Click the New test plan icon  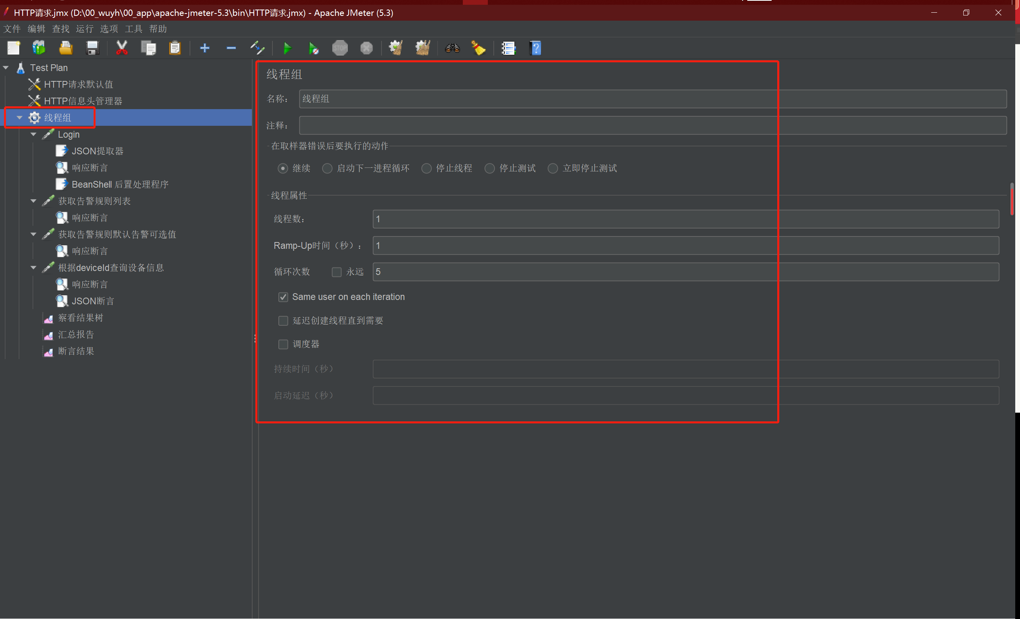pyautogui.click(x=13, y=48)
